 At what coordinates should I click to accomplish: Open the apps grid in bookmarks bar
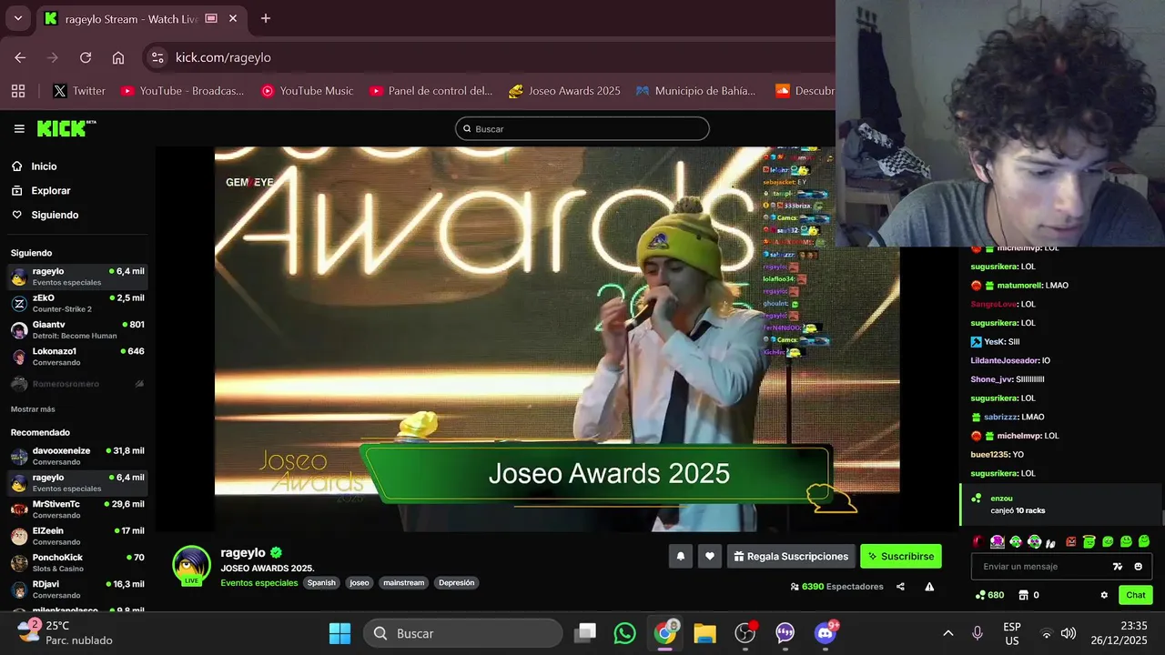click(18, 91)
